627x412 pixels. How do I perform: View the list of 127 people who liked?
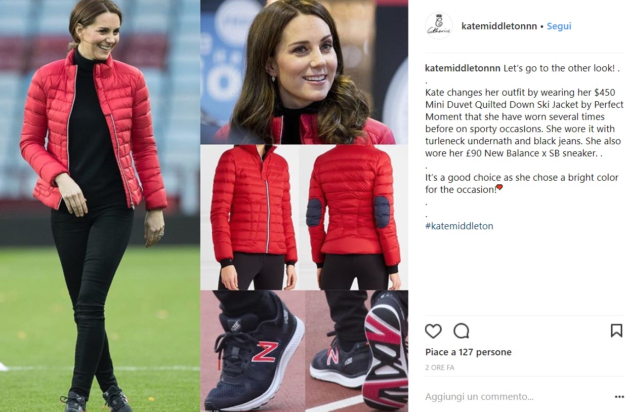(468, 352)
